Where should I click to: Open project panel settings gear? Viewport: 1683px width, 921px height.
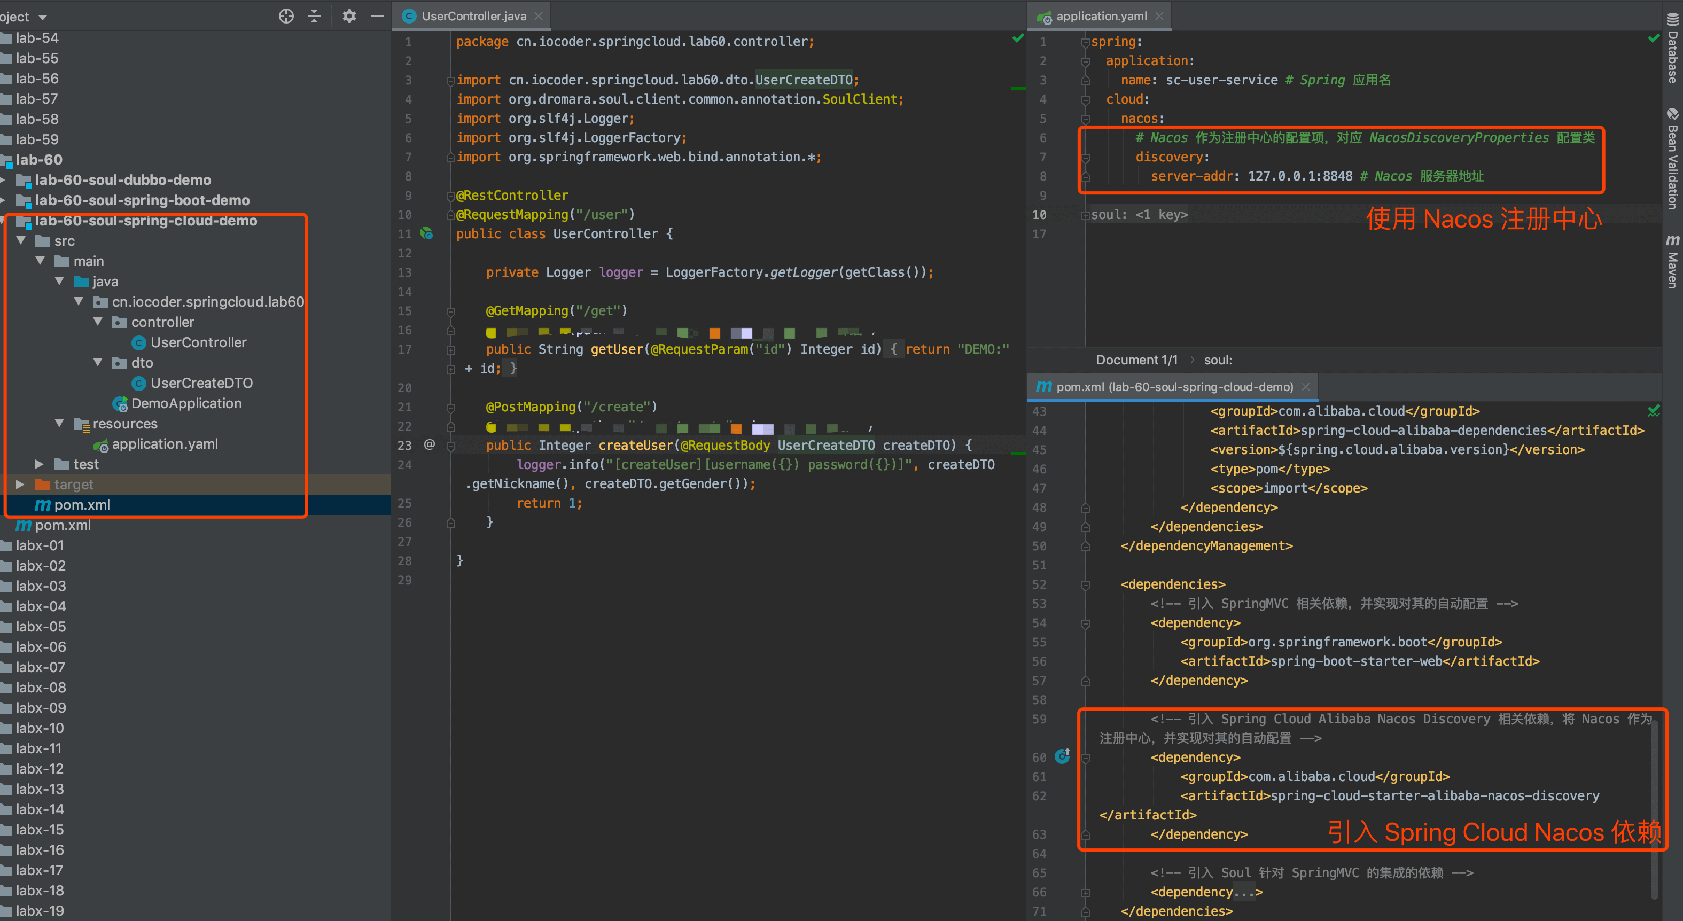point(349,17)
